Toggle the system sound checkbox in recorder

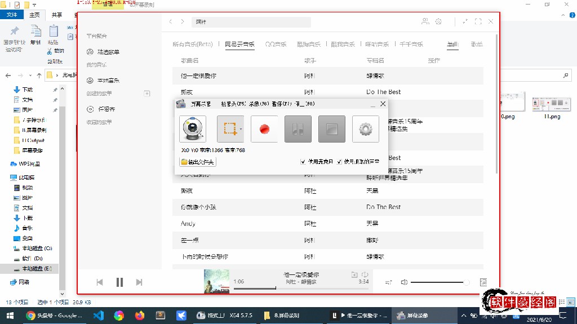coord(339,162)
